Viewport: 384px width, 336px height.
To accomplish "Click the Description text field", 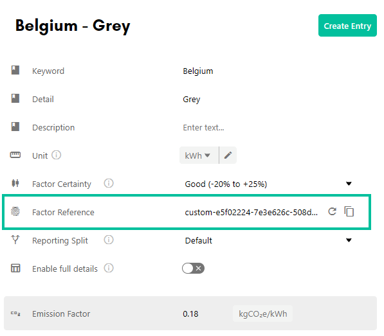I will (x=270, y=127).
